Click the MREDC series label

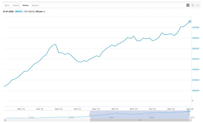pyautogui.click(x=19, y=12)
